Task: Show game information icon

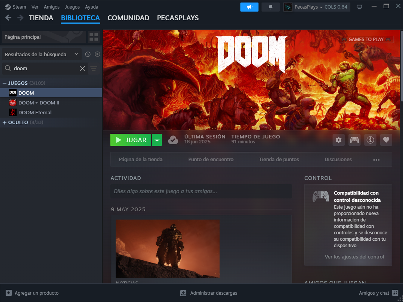Action: [370, 140]
